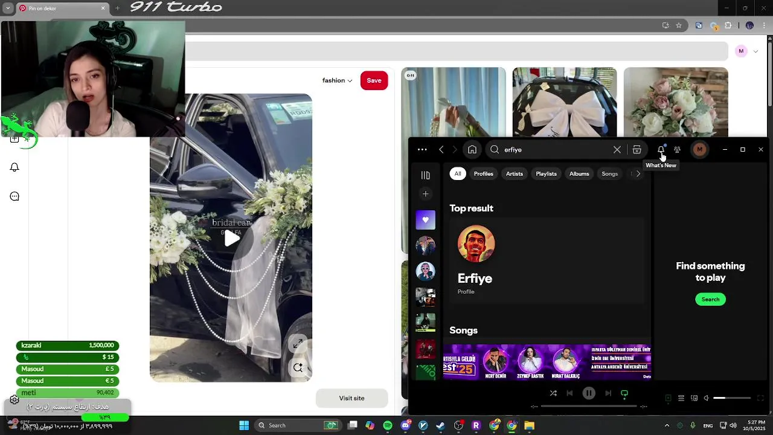Open Chrome extensions puzzle icon
The width and height of the screenshot is (773, 435).
pyautogui.click(x=728, y=25)
